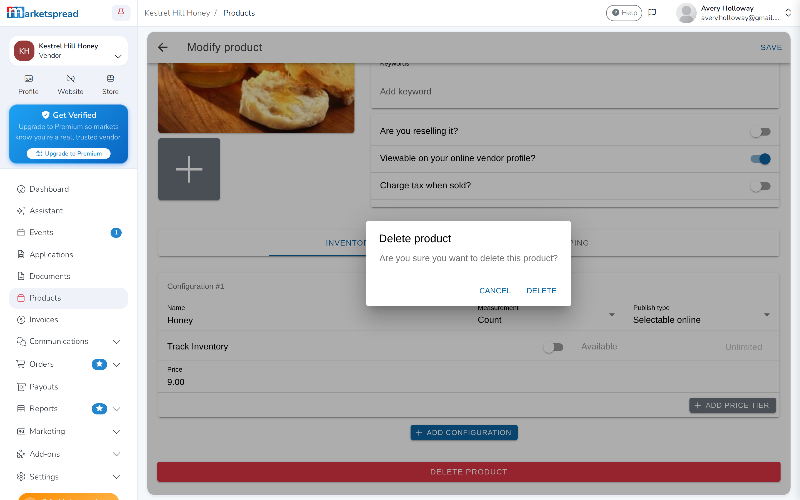Click the pin sidebar icon
800x500 pixels.
point(121,13)
